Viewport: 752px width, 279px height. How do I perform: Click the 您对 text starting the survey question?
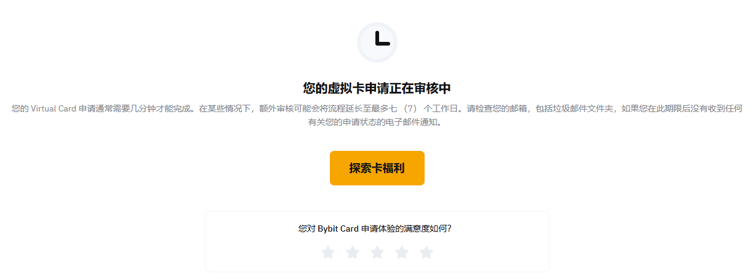[x=306, y=228]
